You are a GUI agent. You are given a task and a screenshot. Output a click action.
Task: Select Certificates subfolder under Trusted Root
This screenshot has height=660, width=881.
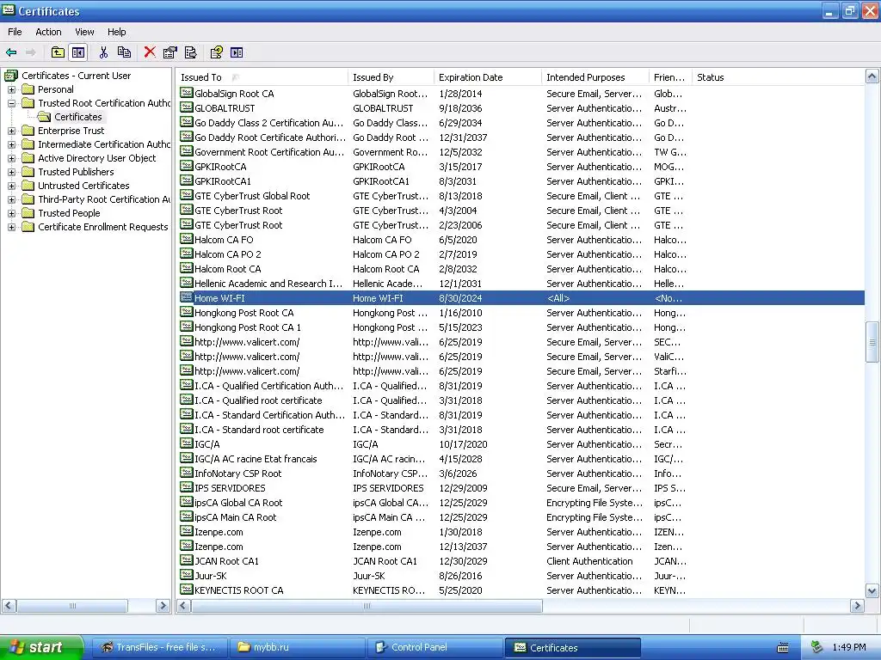(x=78, y=117)
